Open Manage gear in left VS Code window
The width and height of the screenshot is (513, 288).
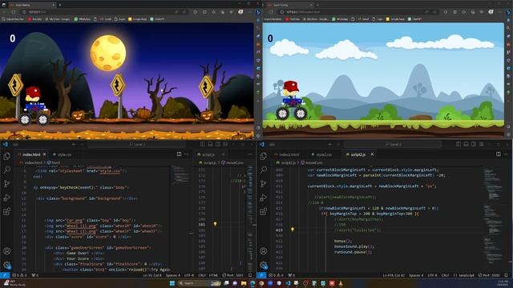7,265
